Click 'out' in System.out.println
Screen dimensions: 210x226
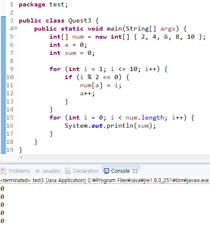click(x=97, y=126)
